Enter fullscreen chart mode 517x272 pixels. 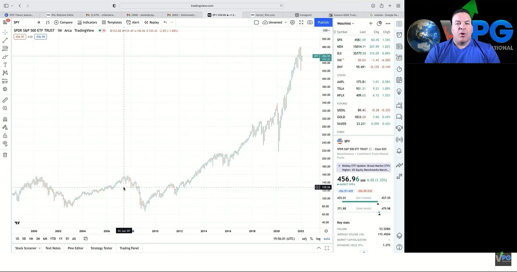301,23
